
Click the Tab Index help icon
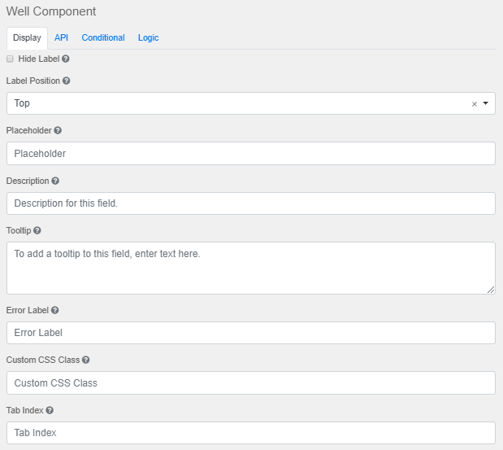tap(50, 410)
